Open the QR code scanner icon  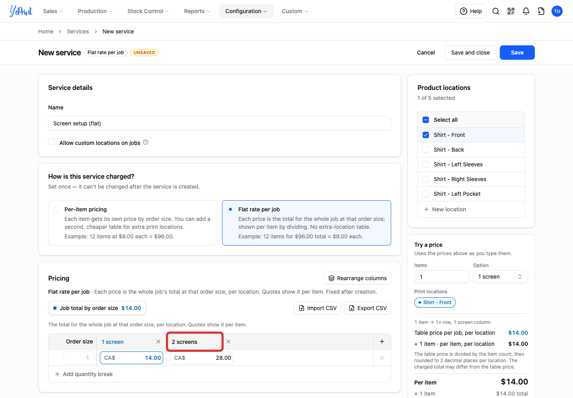coord(511,11)
